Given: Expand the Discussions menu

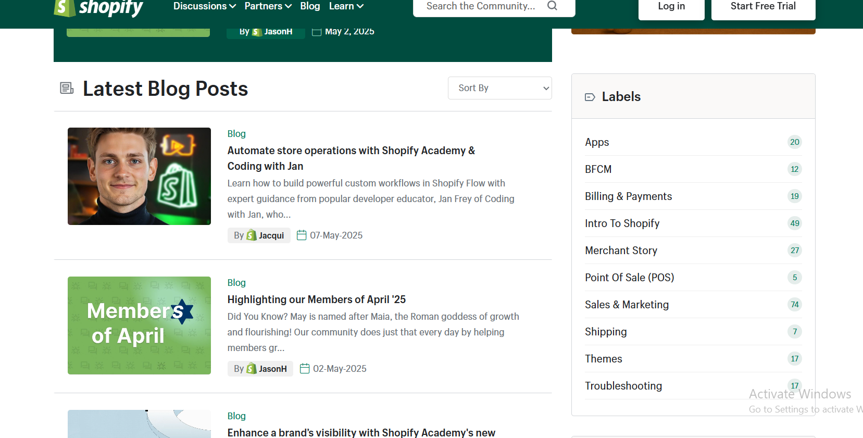Looking at the screenshot, I should pos(205,6).
